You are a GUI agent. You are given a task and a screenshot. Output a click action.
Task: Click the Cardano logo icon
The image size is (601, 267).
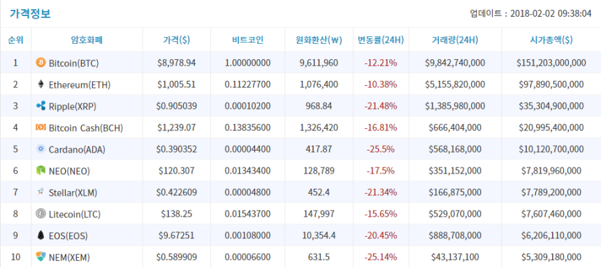[x=41, y=148]
